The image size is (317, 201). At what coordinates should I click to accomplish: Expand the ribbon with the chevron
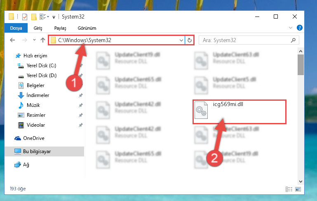(291, 28)
